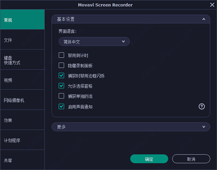Click the help question mark icon
The image size is (217, 170).
pos(202,107)
